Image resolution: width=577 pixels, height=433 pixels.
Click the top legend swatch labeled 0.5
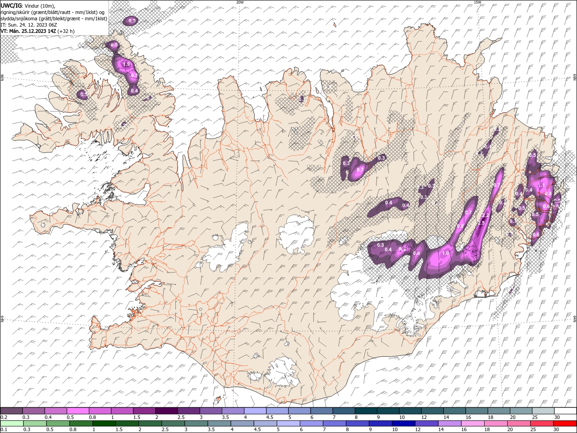click(x=78, y=411)
